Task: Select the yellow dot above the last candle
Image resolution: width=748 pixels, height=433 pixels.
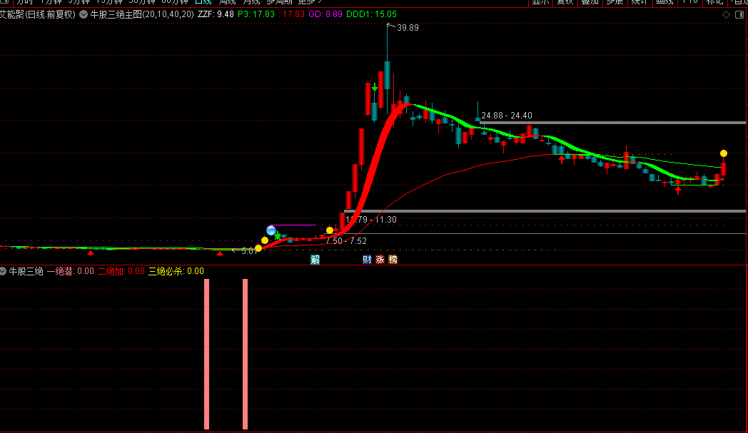Action: coord(724,153)
